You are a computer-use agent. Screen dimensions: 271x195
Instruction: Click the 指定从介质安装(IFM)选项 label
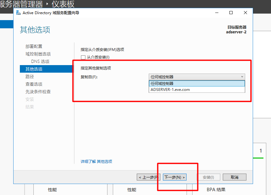click(x=102, y=50)
